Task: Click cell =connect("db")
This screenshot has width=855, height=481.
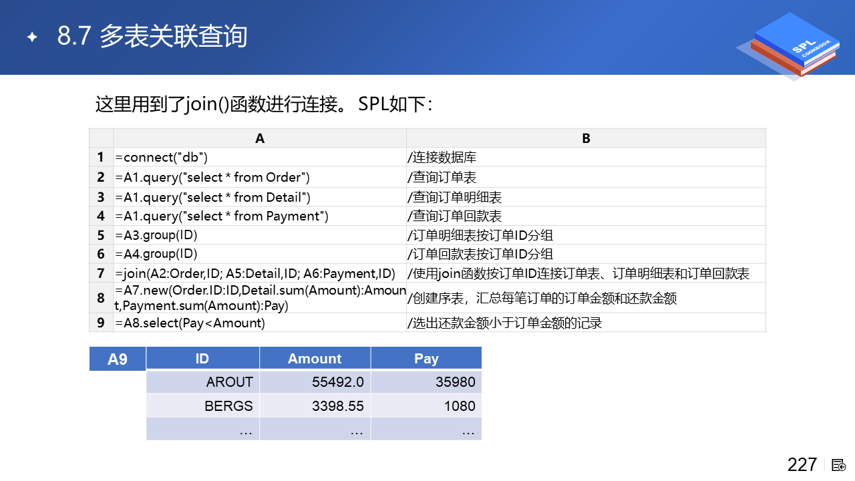Action: point(260,158)
